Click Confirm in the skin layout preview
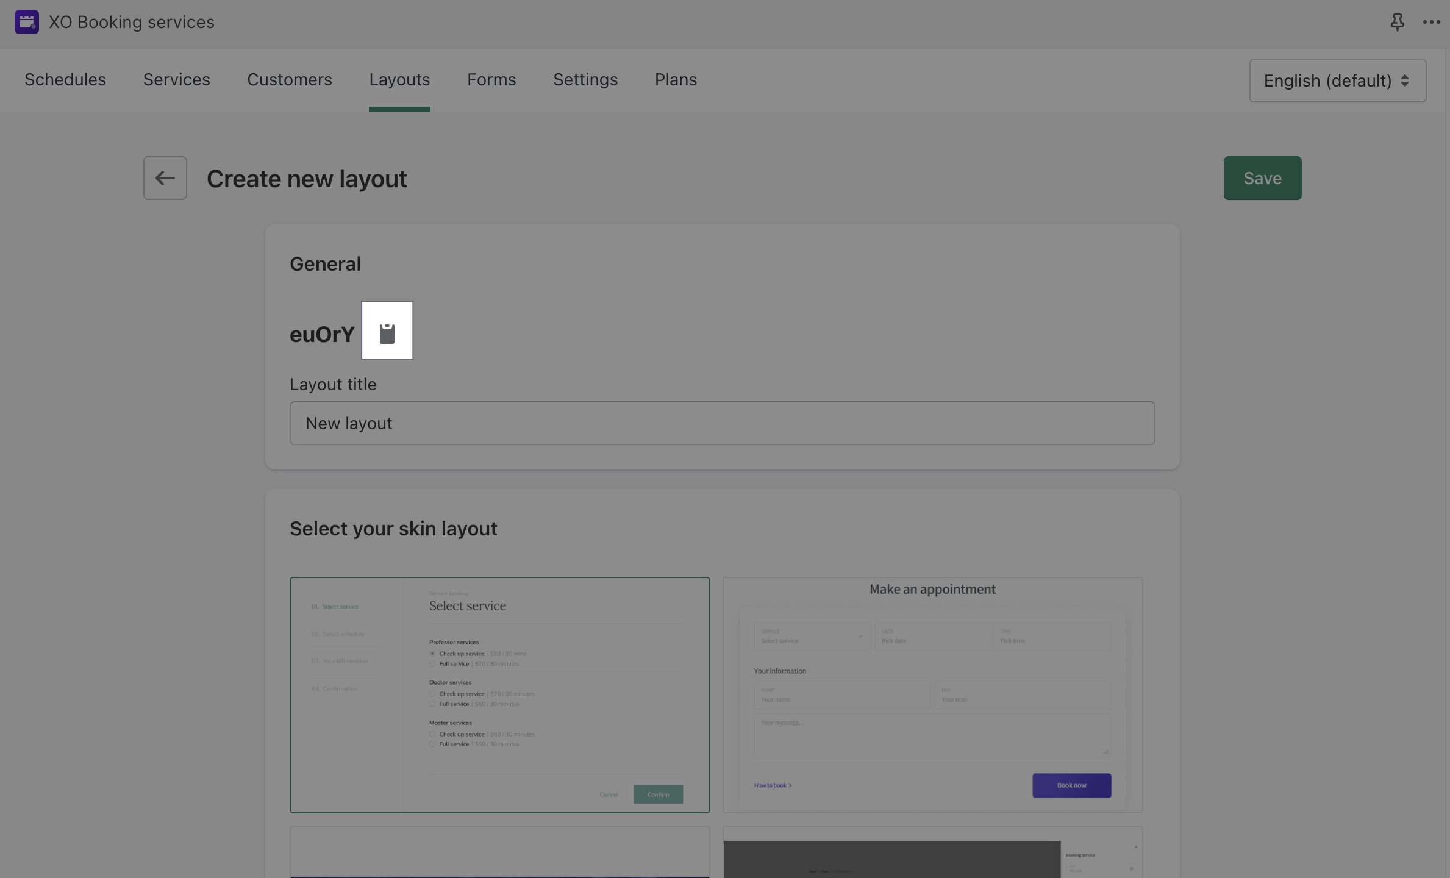This screenshot has height=878, width=1450. [x=658, y=794]
